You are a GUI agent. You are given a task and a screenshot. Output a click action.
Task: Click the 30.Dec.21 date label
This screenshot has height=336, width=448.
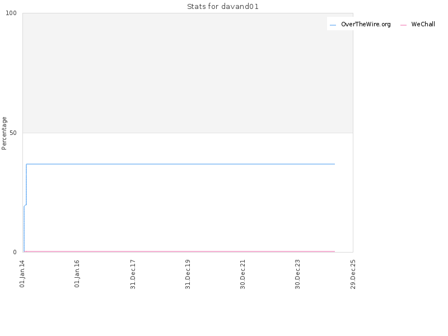[x=243, y=274]
